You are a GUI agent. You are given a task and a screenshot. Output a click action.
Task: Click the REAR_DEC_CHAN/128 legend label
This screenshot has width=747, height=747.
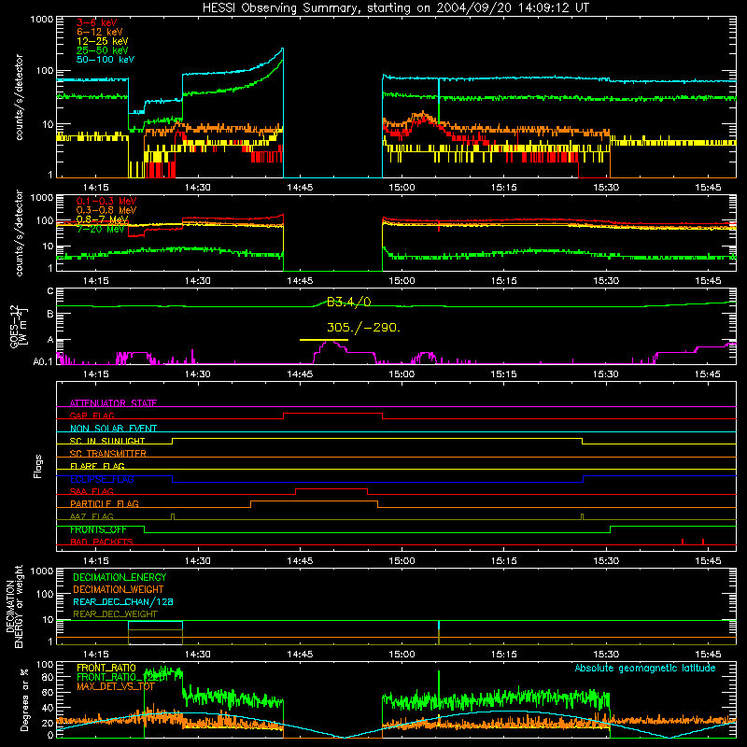pos(123,601)
